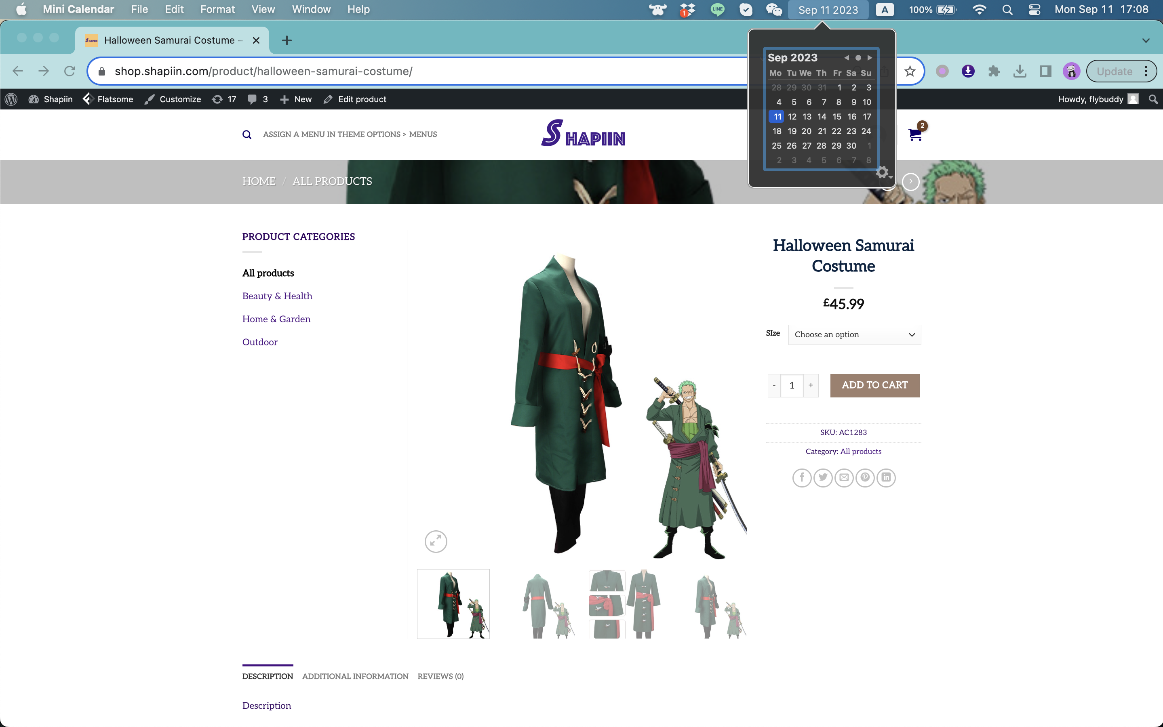Open the WeChat menu bar icon

click(773, 10)
